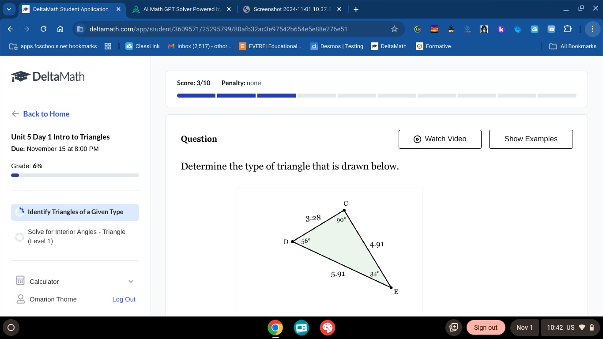Image resolution: width=603 pixels, height=339 pixels.
Task: Open the teal news app on shelf
Action: click(x=301, y=328)
